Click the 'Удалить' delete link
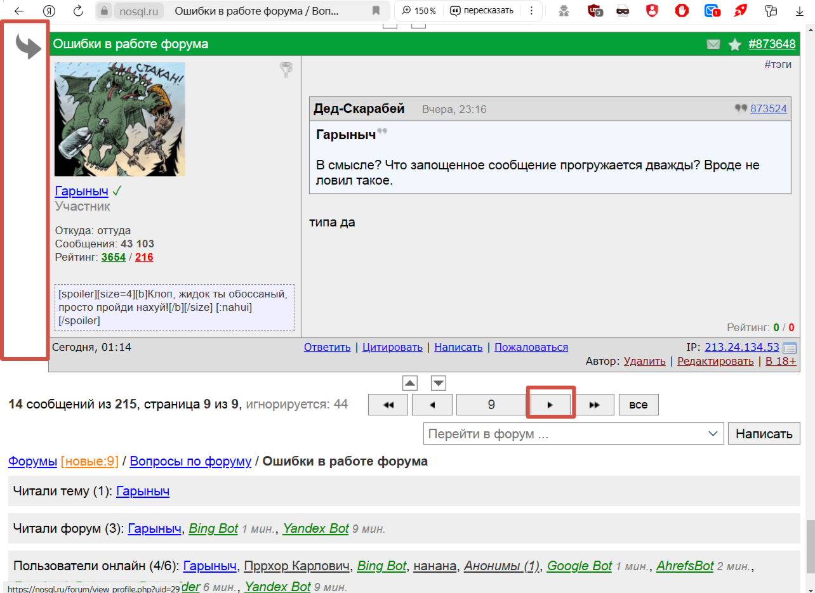Viewport: 815px width, 593px height. (x=645, y=361)
